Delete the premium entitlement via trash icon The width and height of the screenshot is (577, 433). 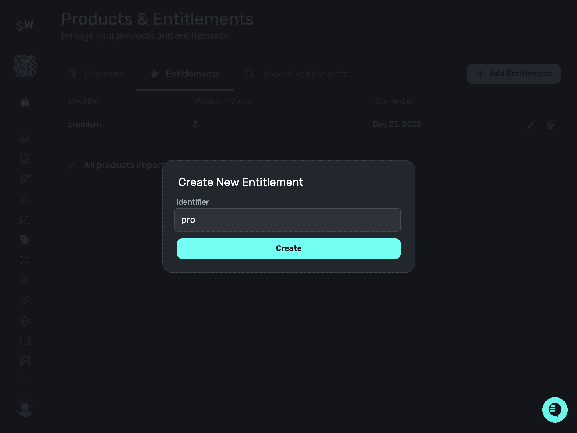(x=550, y=124)
